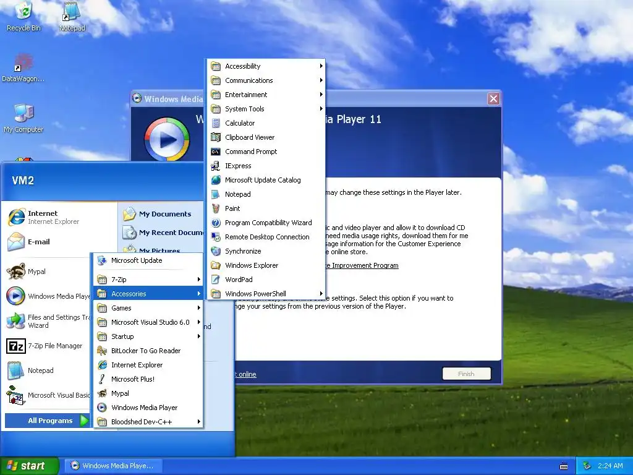Open Microsoft Visual Basic icon
This screenshot has height=475, width=633.
(x=16, y=395)
